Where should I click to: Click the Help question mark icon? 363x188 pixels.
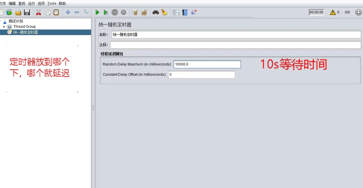pyautogui.click(x=185, y=12)
